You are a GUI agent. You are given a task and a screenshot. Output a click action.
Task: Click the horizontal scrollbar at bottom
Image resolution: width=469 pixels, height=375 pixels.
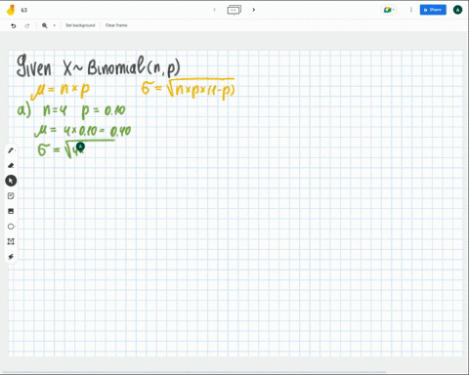tap(193, 372)
